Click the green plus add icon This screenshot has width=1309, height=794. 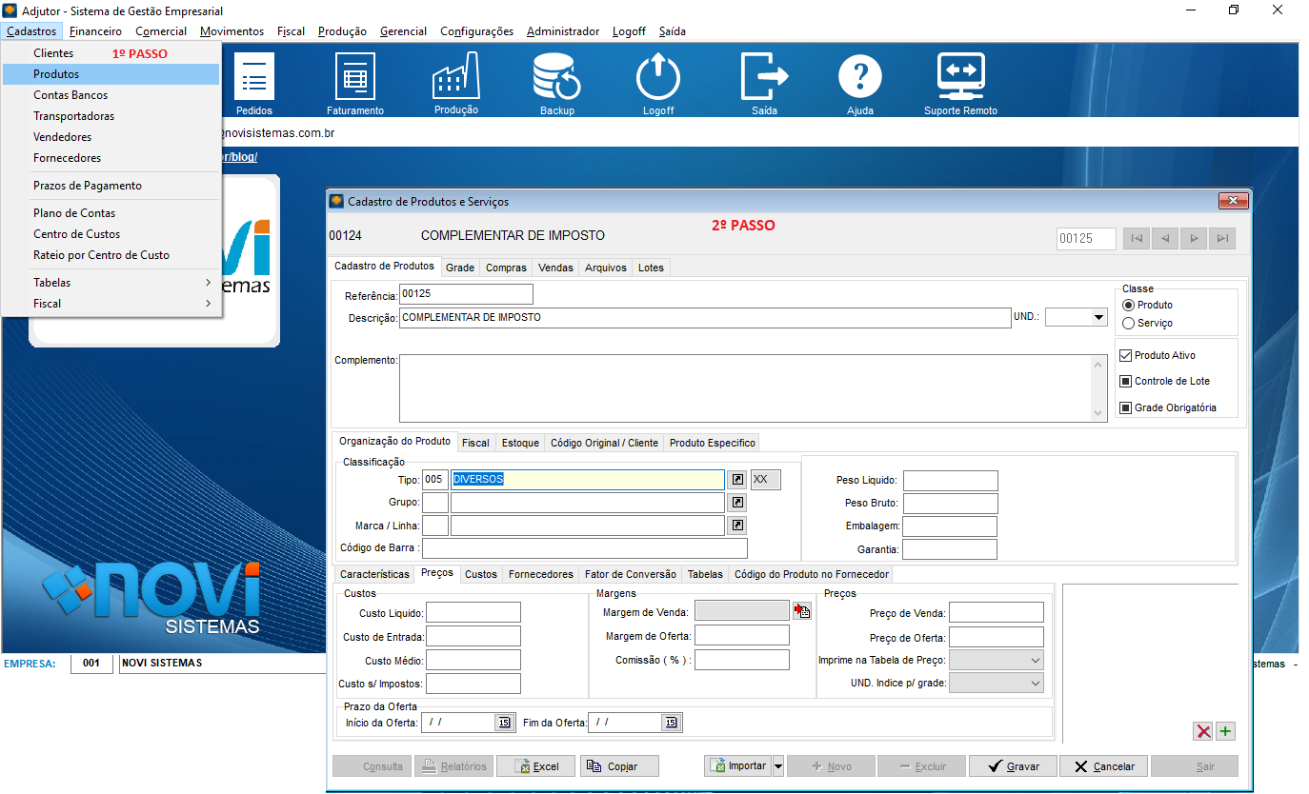click(1225, 731)
